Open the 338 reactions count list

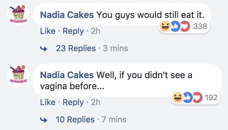point(200,26)
